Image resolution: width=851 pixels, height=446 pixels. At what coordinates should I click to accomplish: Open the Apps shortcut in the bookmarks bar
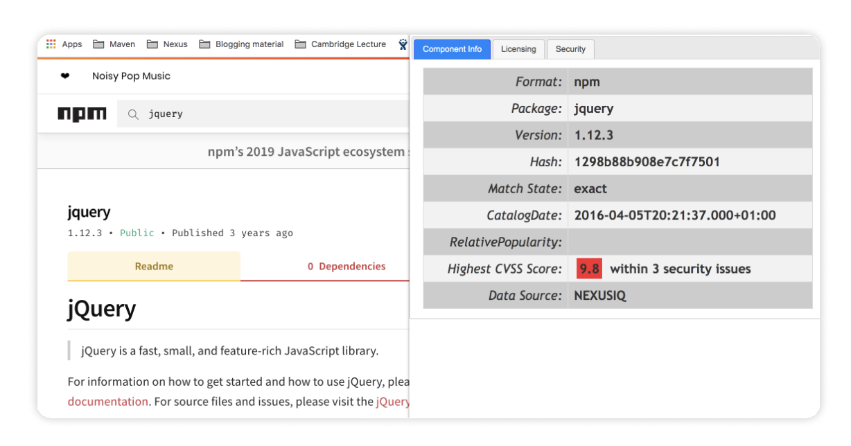(64, 44)
